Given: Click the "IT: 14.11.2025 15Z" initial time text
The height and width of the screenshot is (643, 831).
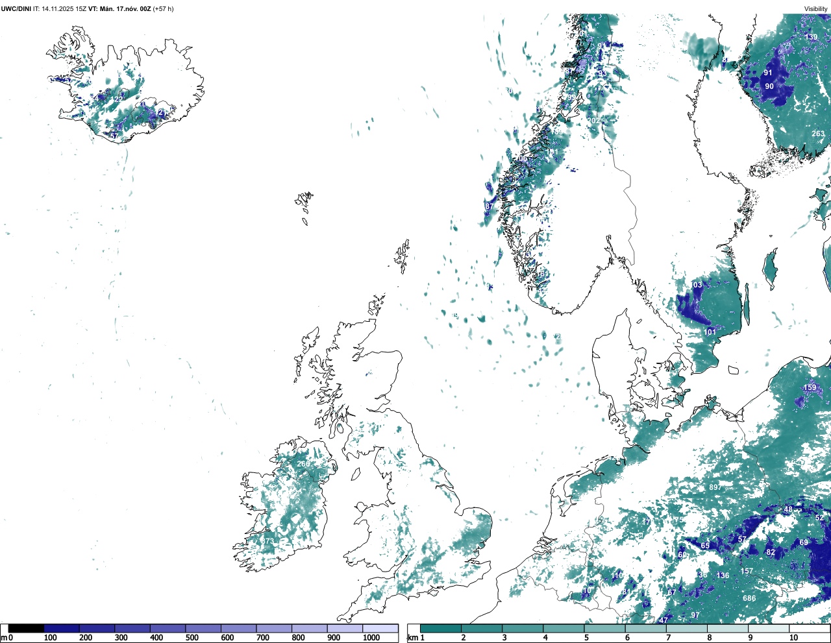Looking at the screenshot, I should click(60, 9).
